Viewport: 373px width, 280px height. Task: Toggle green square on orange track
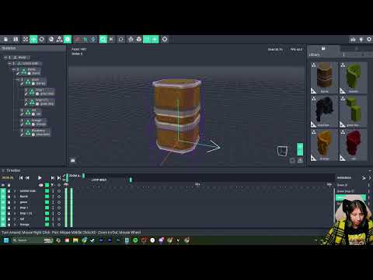(x=47, y=225)
